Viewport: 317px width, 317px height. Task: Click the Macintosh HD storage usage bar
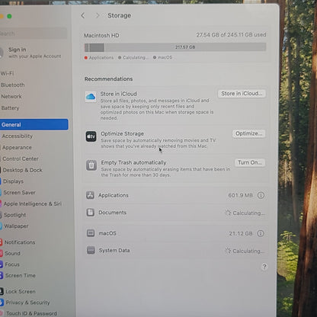pos(175,47)
